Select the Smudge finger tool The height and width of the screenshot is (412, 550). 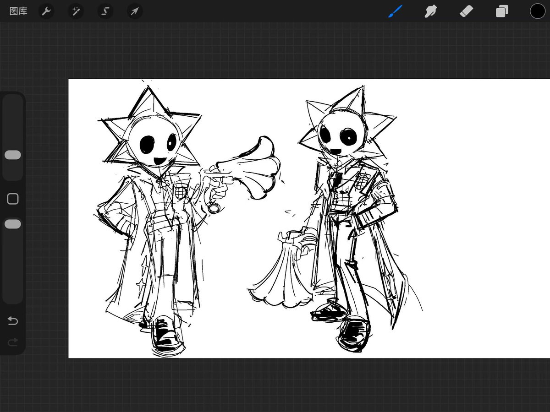430,11
